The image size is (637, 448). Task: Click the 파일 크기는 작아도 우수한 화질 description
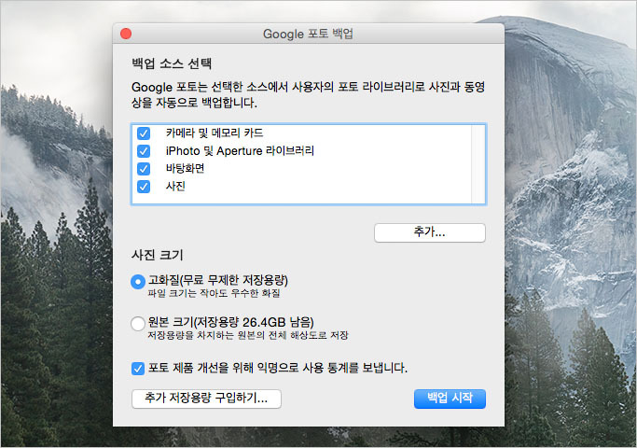[214, 293]
